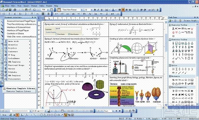The height and width of the screenshot is (120, 199).
Task: Open Web Site scienceoffice link entry
Action: click(22, 37)
